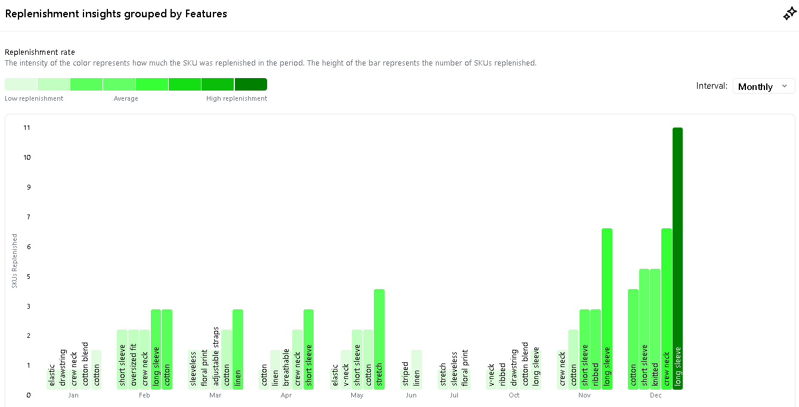This screenshot has height=407, width=799.
Task: Click the April short sleeve bar
Action: coord(308,349)
